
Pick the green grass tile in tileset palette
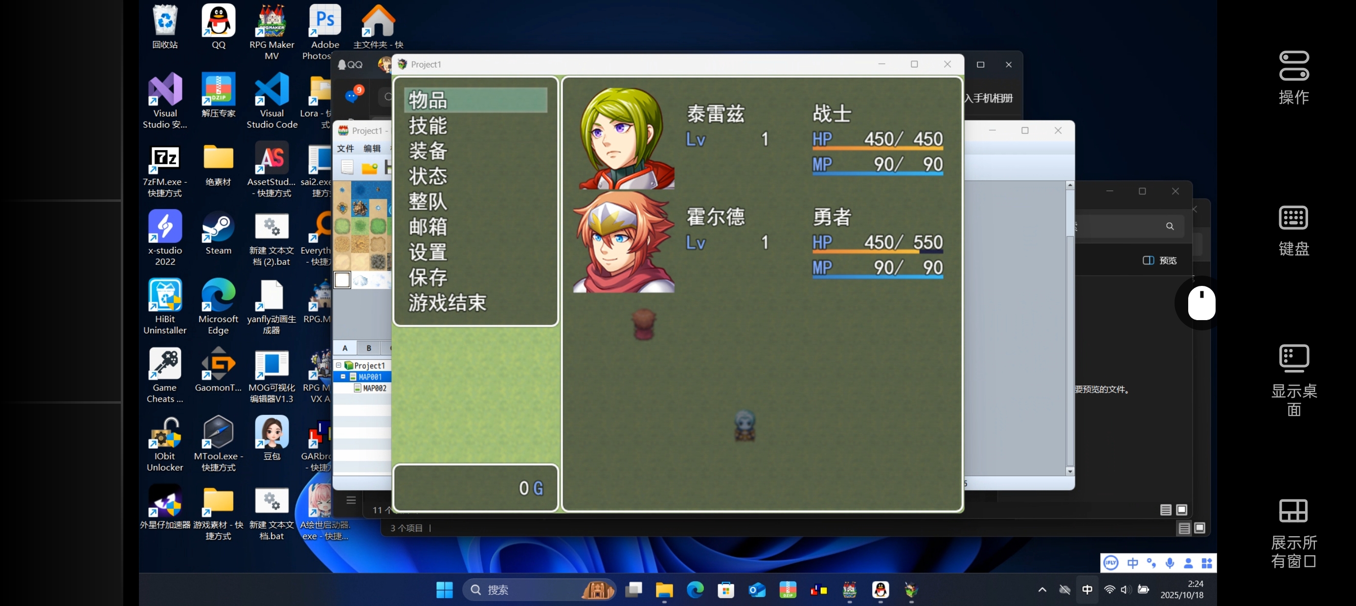342,226
